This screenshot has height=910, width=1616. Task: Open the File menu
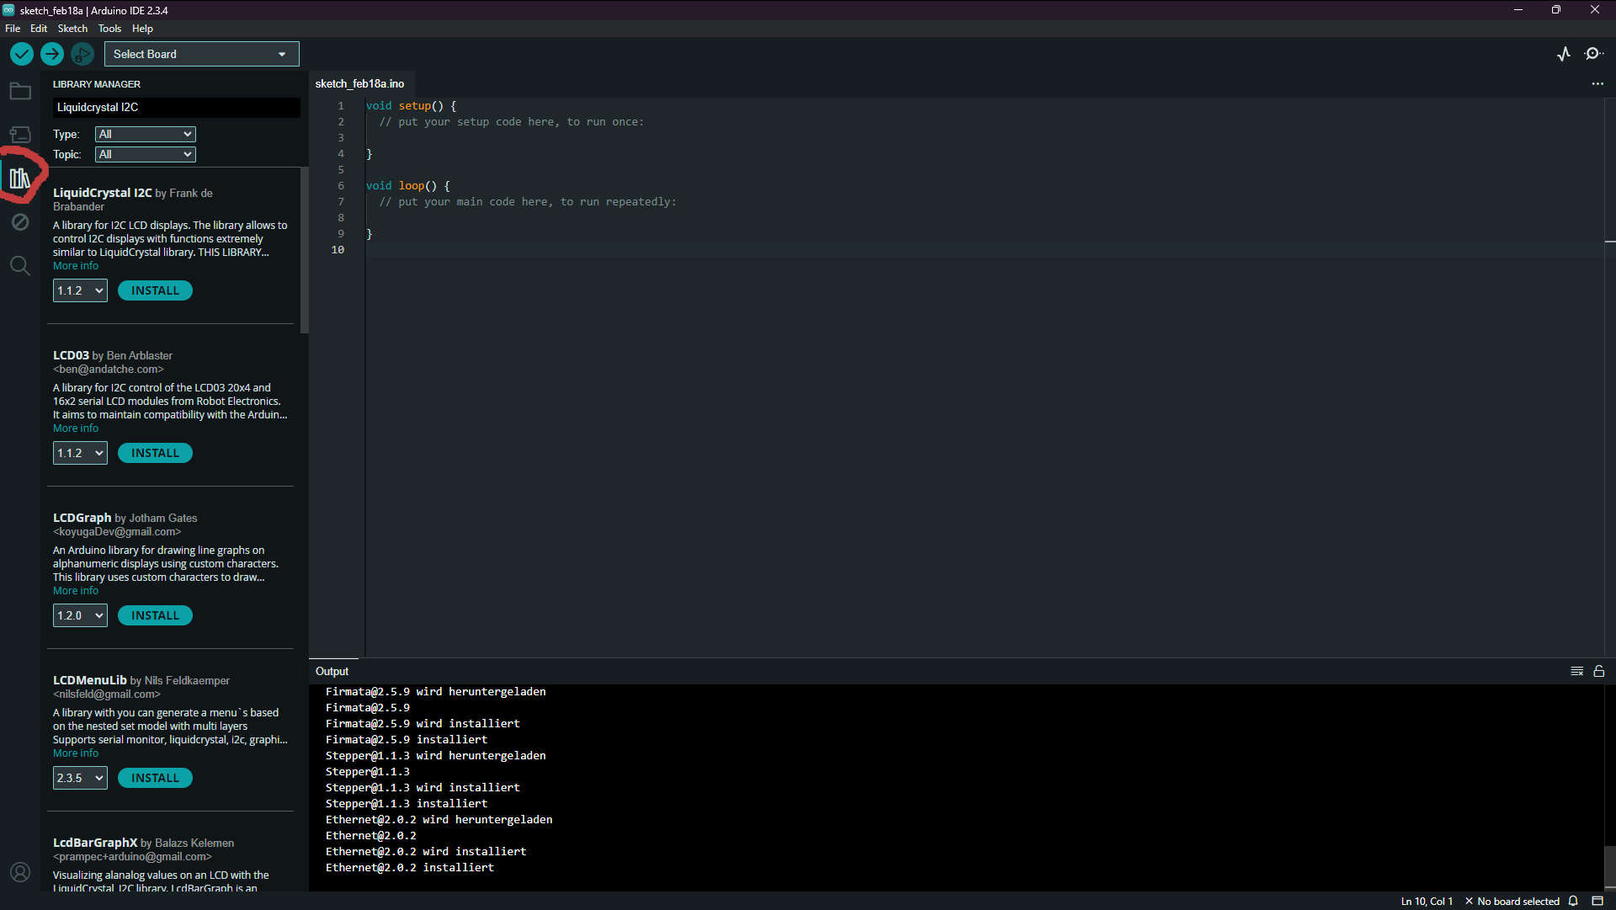pyautogui.click(x=13, y=29)
